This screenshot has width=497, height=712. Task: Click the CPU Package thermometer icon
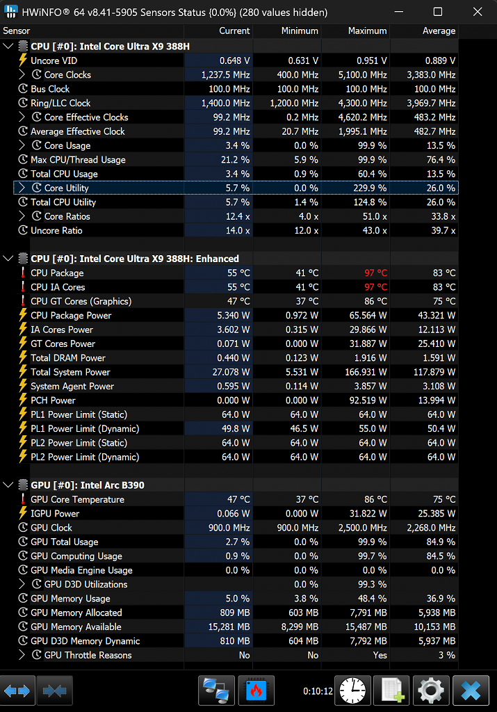[x=23, y=273]
